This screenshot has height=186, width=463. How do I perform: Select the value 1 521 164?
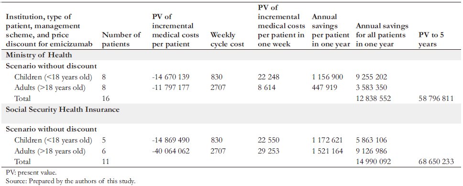click(x=328, y=151)
